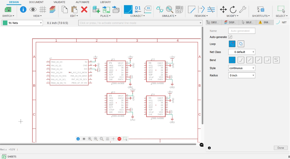The image size is (290, 159).
Task: Select the right-angle Bend style
Action: pos(232,60)
